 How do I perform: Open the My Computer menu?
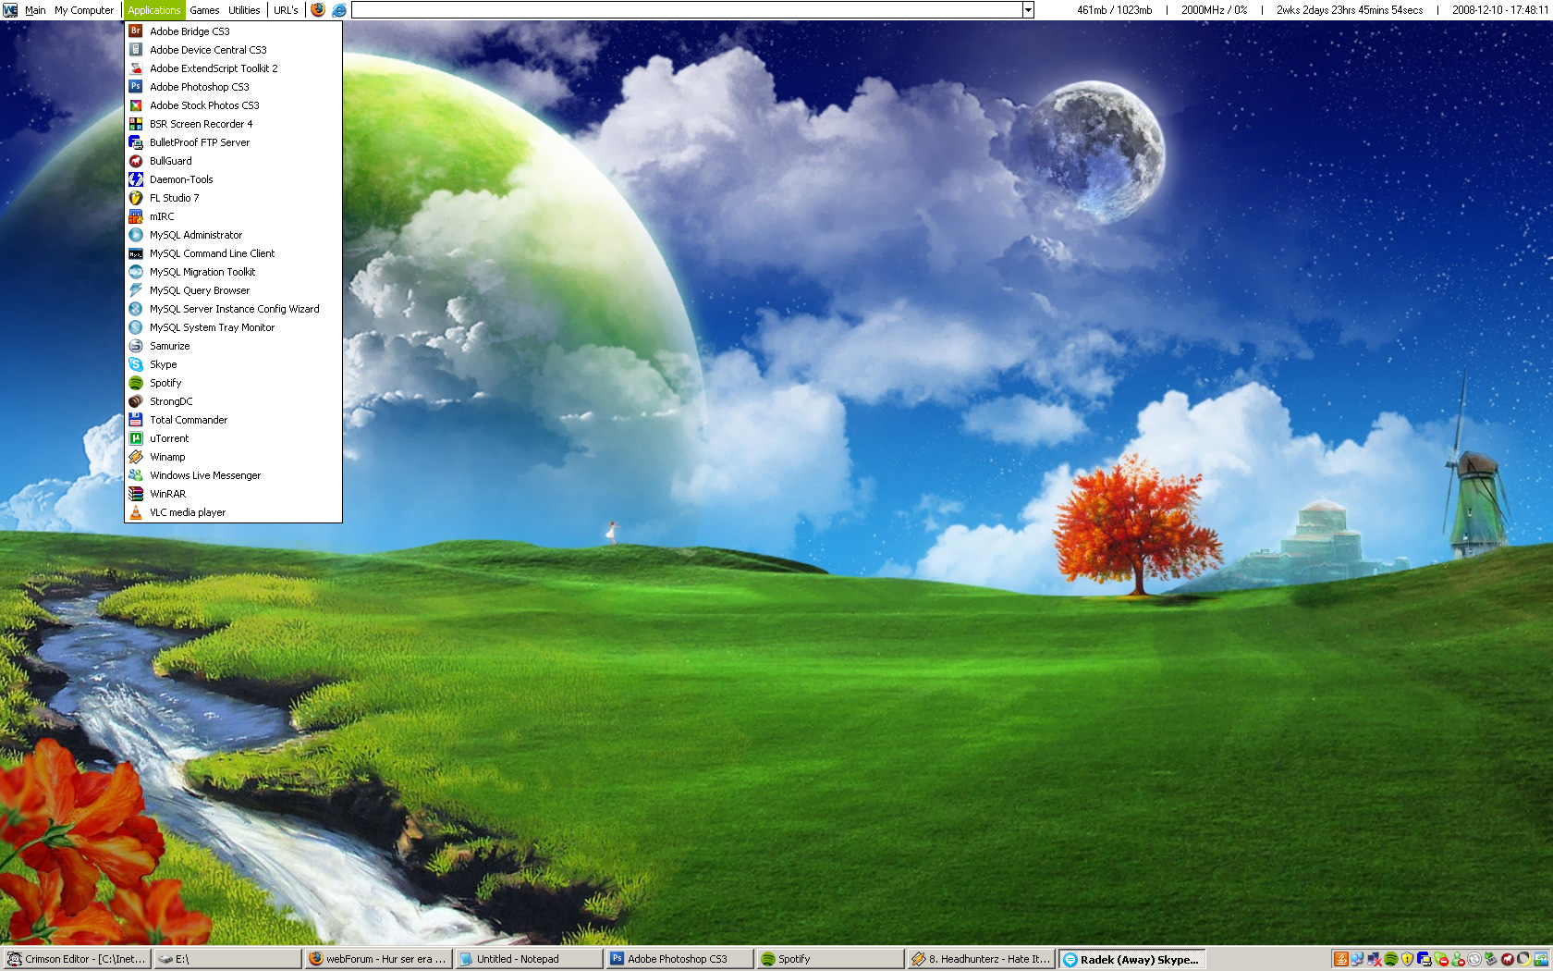[84, 10]
